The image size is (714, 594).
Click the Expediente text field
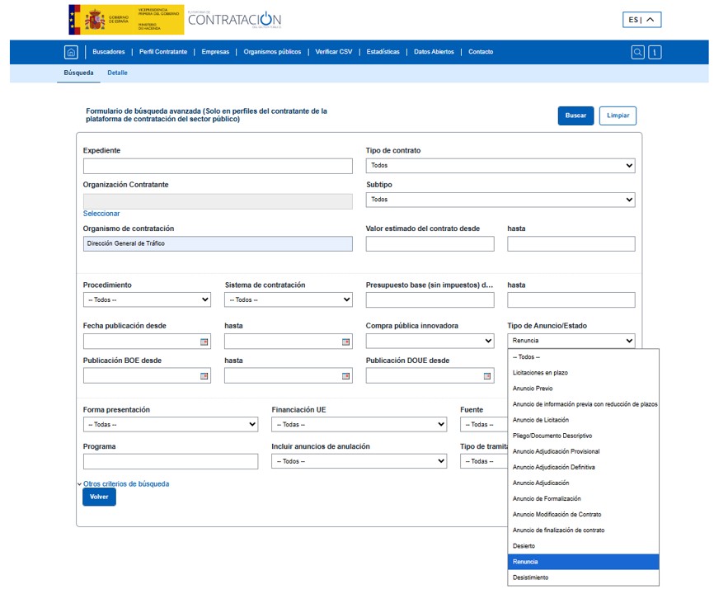point(218,166)
